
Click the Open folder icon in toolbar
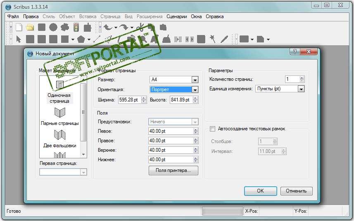tap(30, 28)
